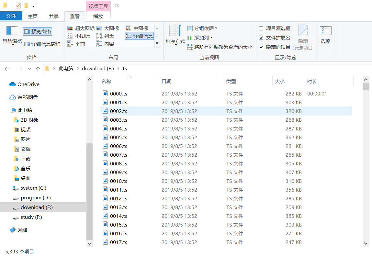Screen dimensions: 372x256
Task: Open the 主页 ribbon tab
Action: click(x=32, y=16)
